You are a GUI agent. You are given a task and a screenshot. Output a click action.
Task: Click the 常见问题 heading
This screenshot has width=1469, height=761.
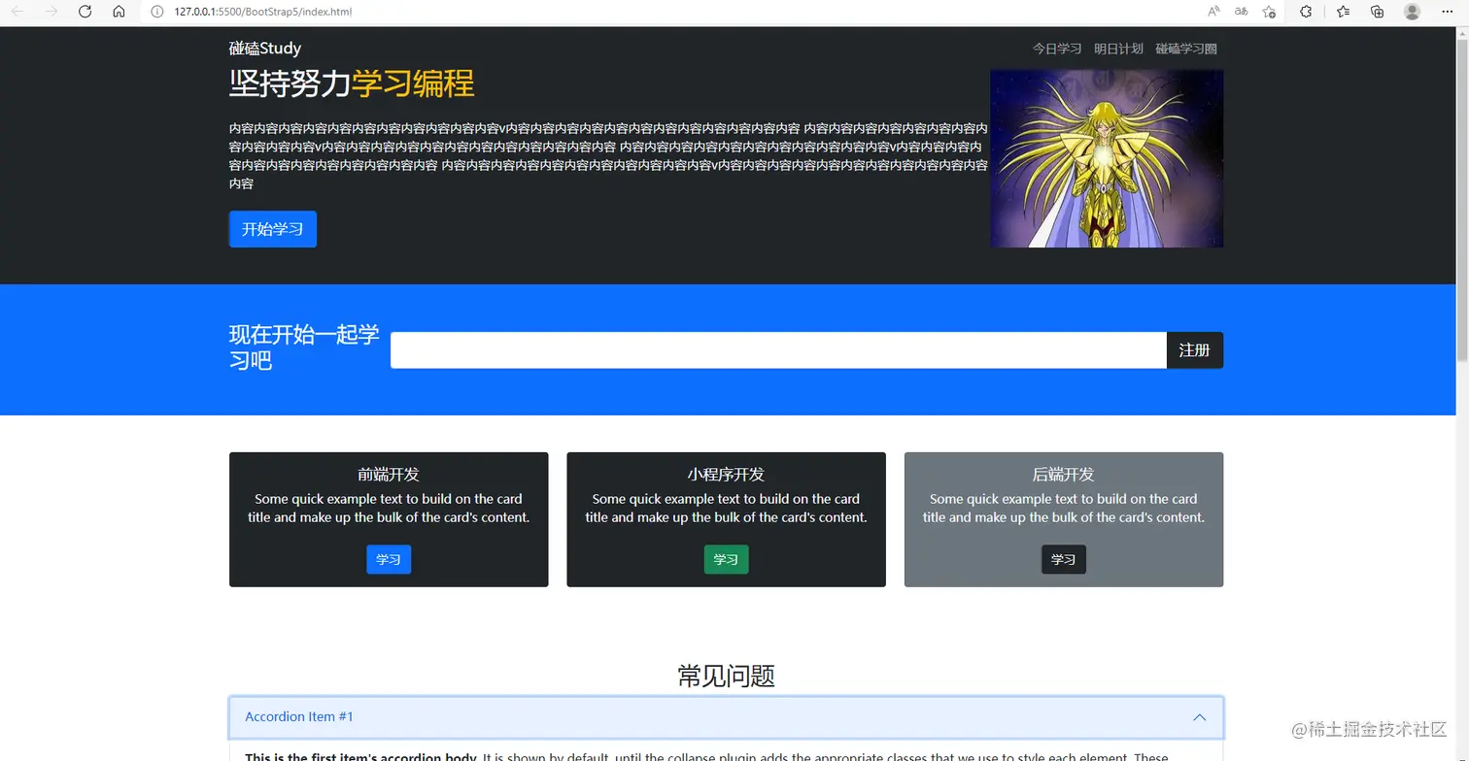726,676
